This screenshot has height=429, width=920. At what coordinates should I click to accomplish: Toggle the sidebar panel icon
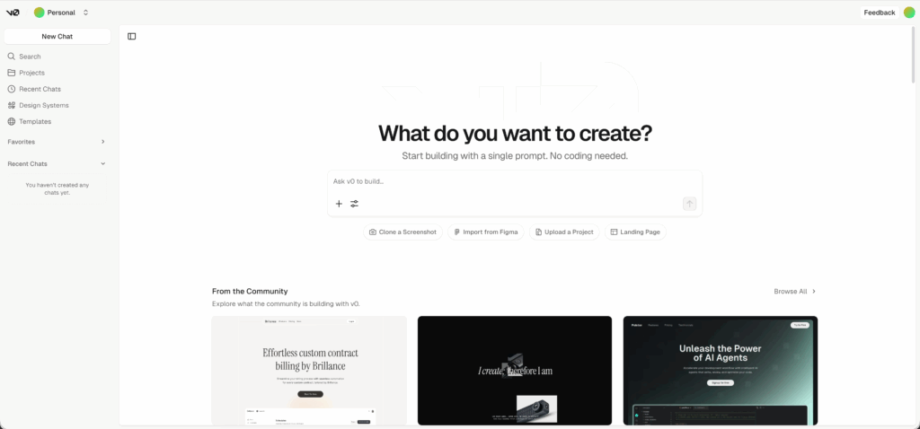[132, 37]
